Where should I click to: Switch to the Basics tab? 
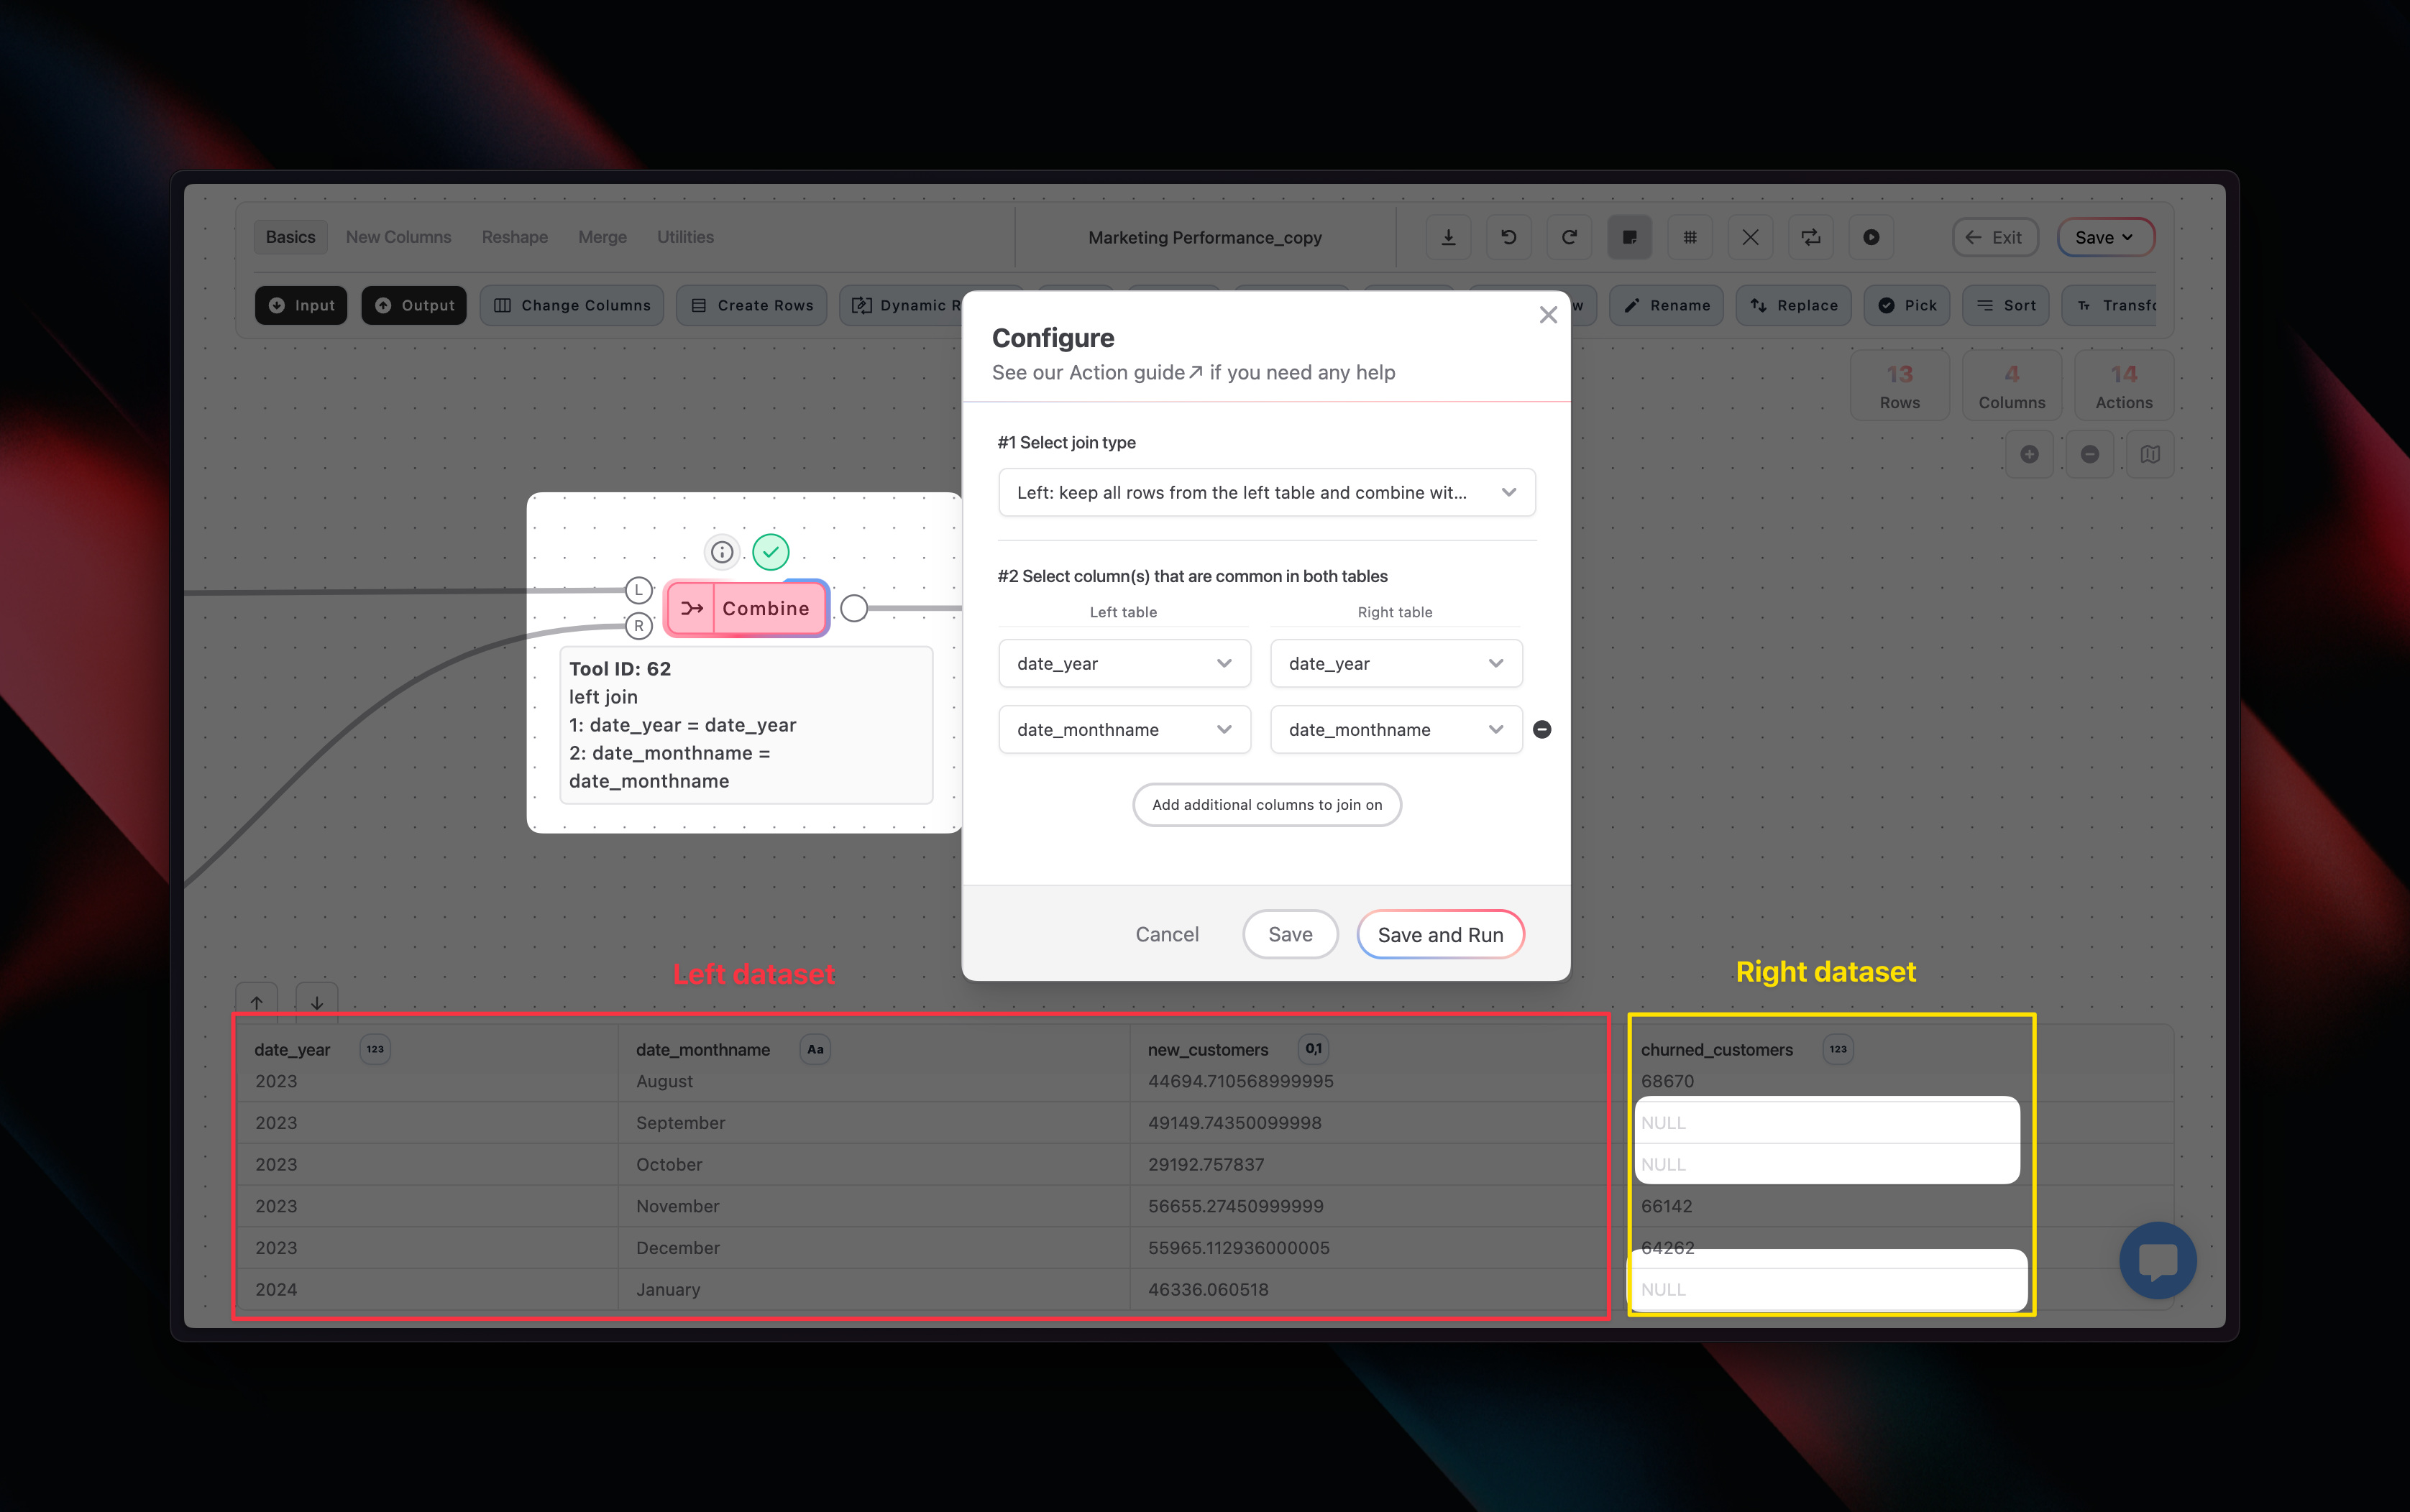(290, 237)
